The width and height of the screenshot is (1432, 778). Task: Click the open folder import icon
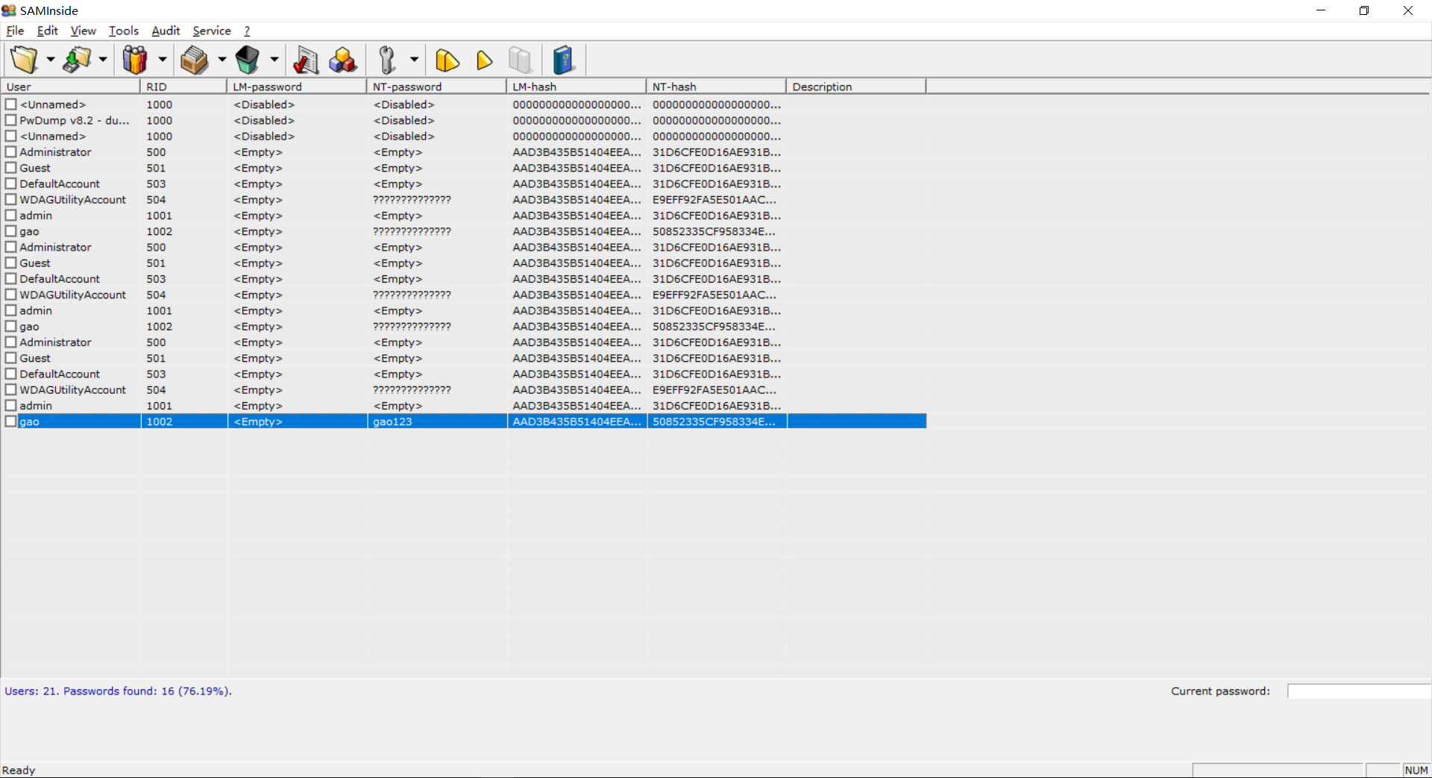point(25,60)
